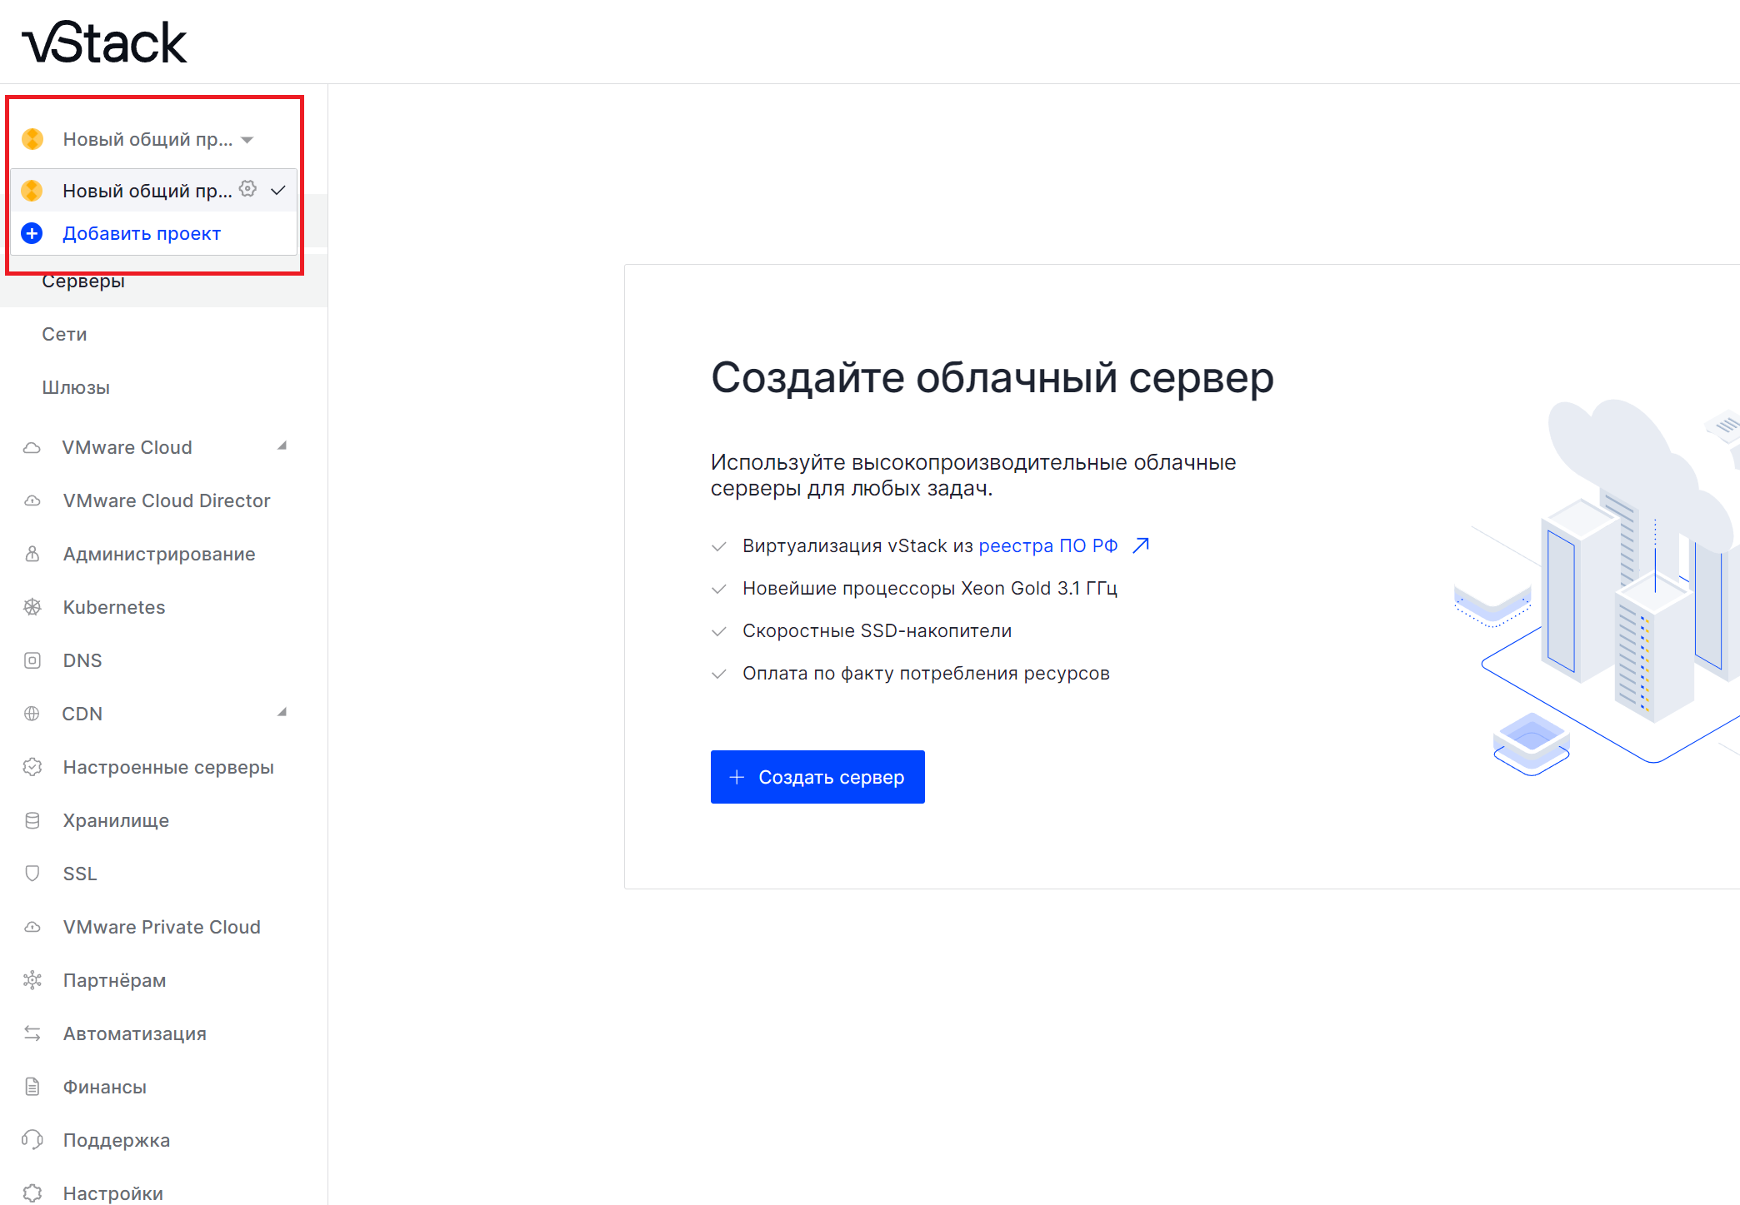The width and height of the screenshot is (1740, 1205).
Task: Open the Серверы sidebar item
Action: click(x=83, y=281)
